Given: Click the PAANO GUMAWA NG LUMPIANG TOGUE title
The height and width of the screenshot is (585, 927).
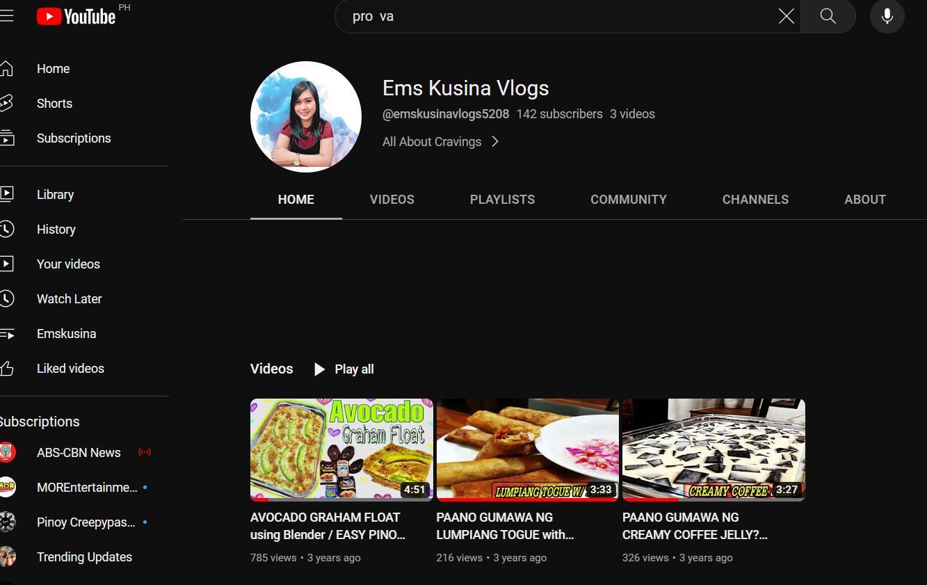Looking at the screenshot, I should point(506,526).
